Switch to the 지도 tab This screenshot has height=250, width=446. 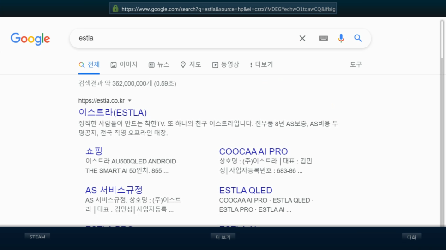click(x=191, y=65)
